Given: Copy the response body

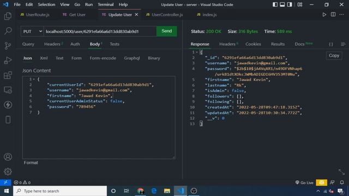Looking at the screenshot, I should click(x=334, y=56).
